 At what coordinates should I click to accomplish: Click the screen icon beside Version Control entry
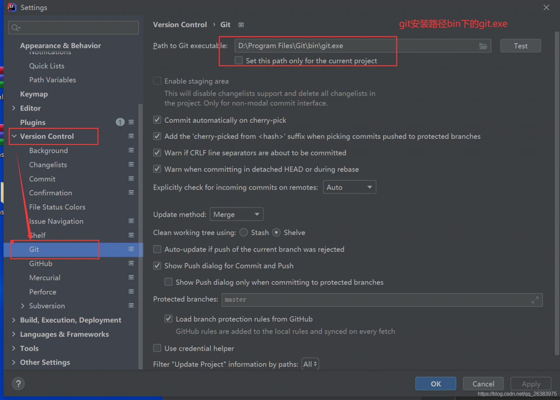pyautogui.click(x=131, y=136)
